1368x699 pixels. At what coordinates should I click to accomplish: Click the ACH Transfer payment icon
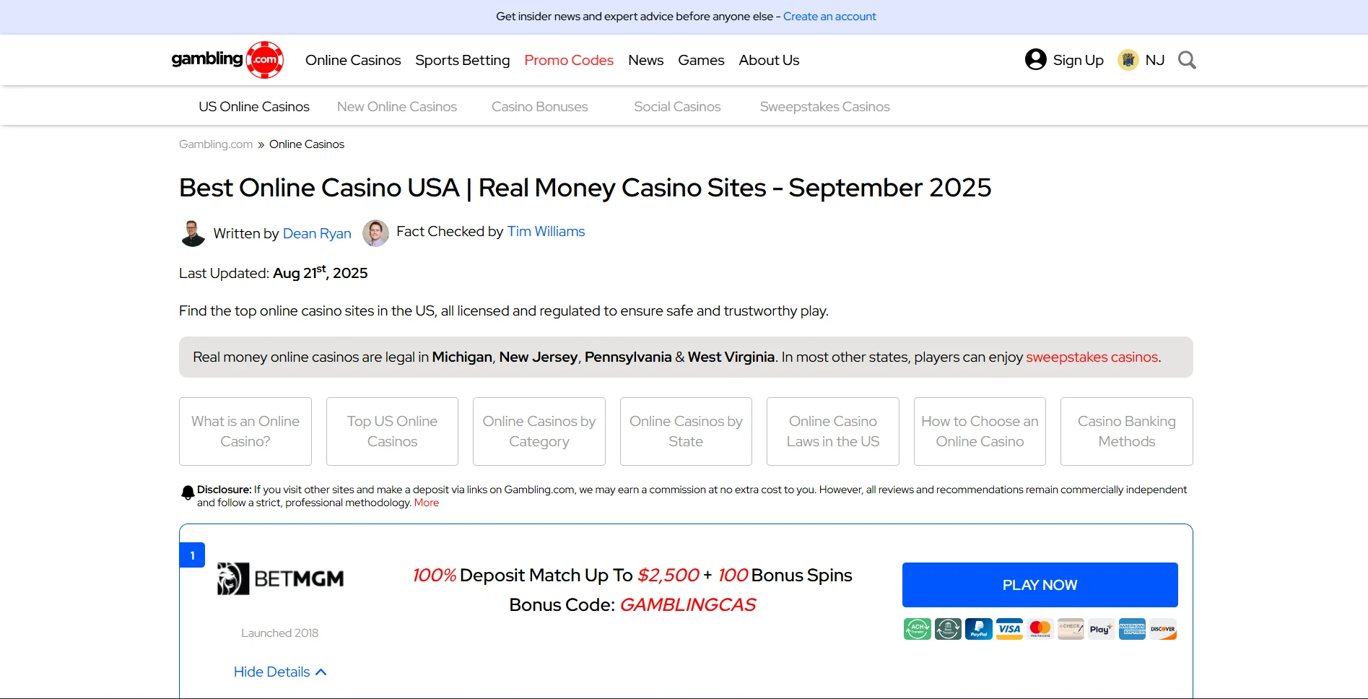pos(916,628)
